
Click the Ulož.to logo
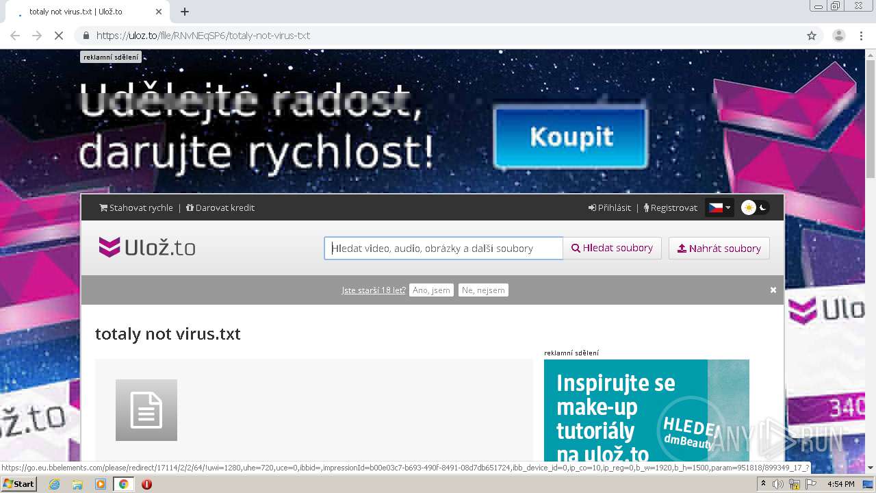tap(147, 247)
